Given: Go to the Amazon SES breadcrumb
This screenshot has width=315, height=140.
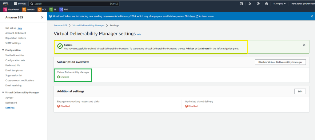Looking at the screenshot, I should click(61, 26).
